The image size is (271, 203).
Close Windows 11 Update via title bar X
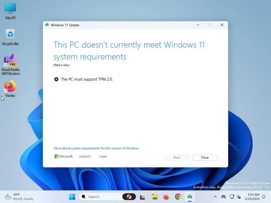point(222,25)
